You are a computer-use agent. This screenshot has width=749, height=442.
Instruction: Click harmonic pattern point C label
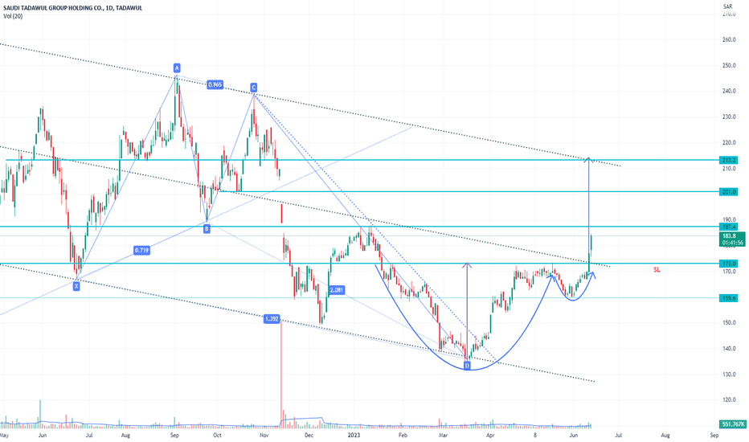click(x=254, y=88)
